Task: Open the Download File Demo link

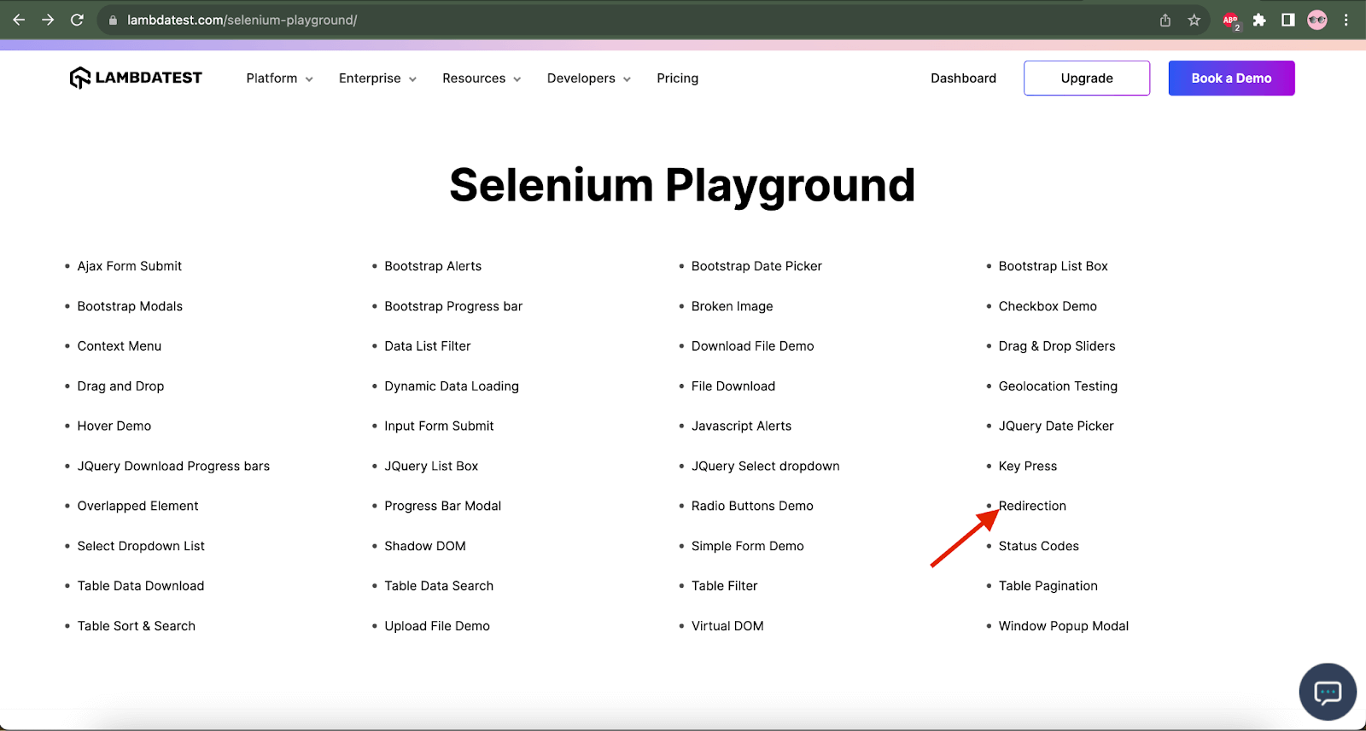Action: (x=753, y=346)
